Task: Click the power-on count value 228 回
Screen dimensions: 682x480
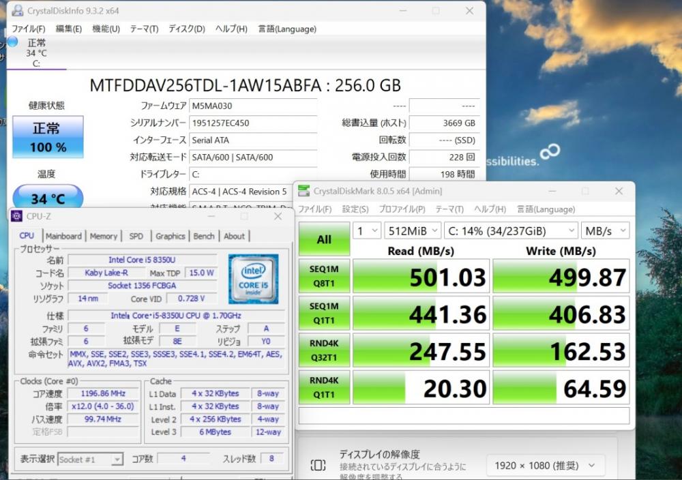Action: 444,157
